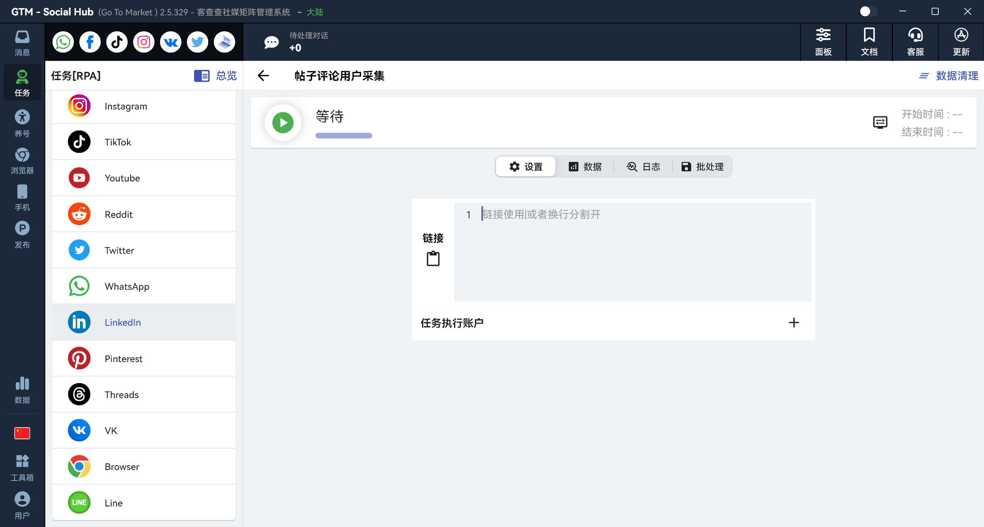
Task: Open the 文档 documentation button
Action: [x=869, y=42]
